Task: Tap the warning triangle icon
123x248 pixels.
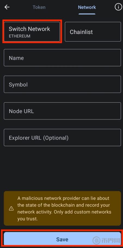Action: [x=11, y=209]
